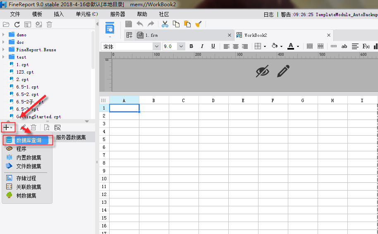378x234 pixels.
Task: Click the F(x) formula icon
Action: 366,46
